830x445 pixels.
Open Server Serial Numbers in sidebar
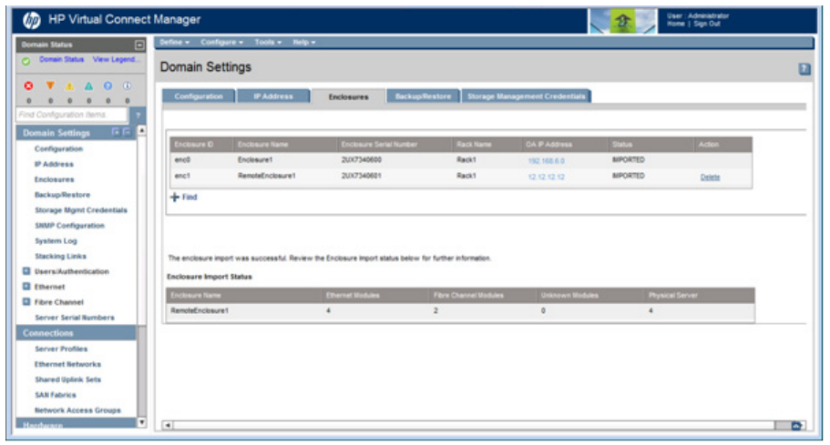click(75, 317)
